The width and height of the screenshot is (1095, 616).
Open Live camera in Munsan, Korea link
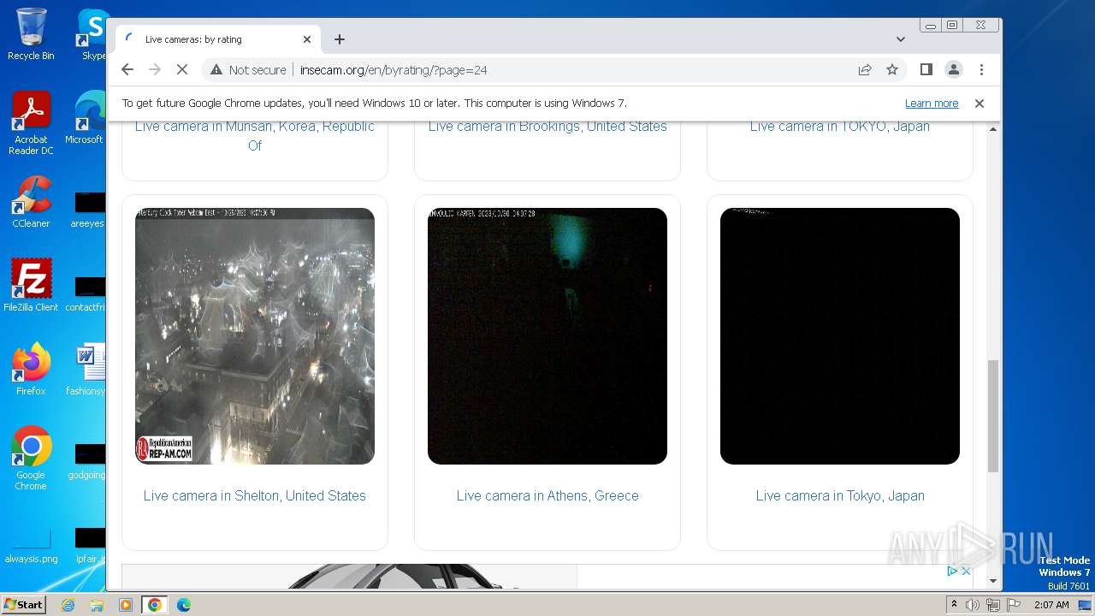pyautogui.click(x=255, y=135)
